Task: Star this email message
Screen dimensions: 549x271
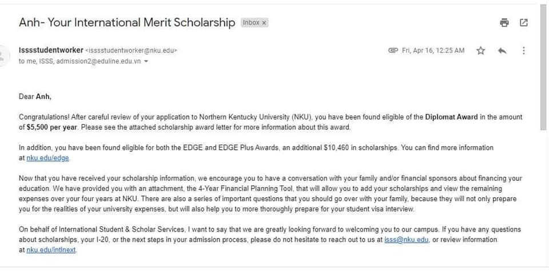Action: 480,51
